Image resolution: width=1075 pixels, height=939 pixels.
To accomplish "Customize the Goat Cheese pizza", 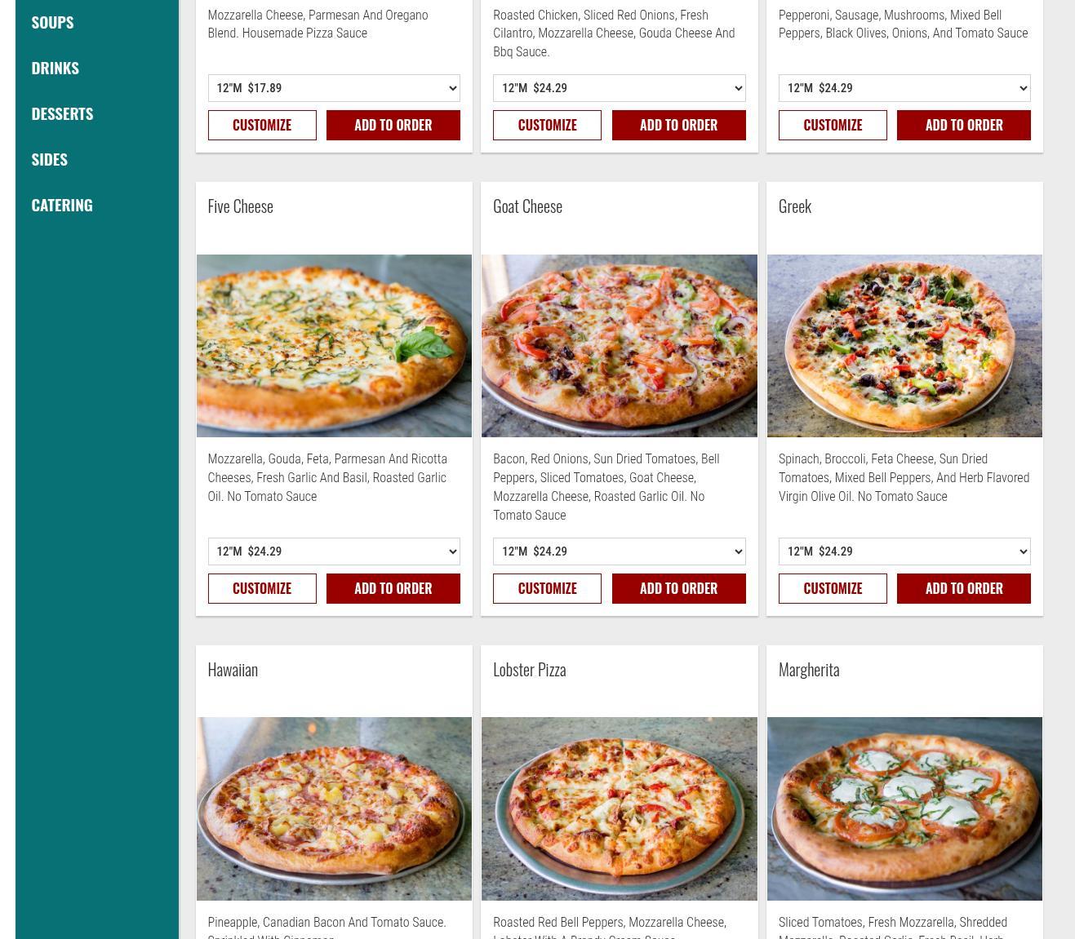I will coord(547,588).
